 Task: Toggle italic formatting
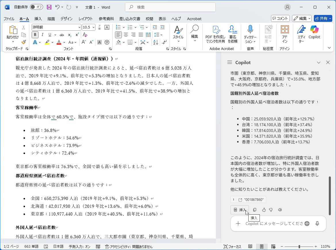[x=43, y=35]
